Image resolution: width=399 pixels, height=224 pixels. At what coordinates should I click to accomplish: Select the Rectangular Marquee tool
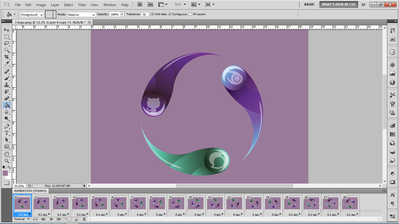(7, 37)
